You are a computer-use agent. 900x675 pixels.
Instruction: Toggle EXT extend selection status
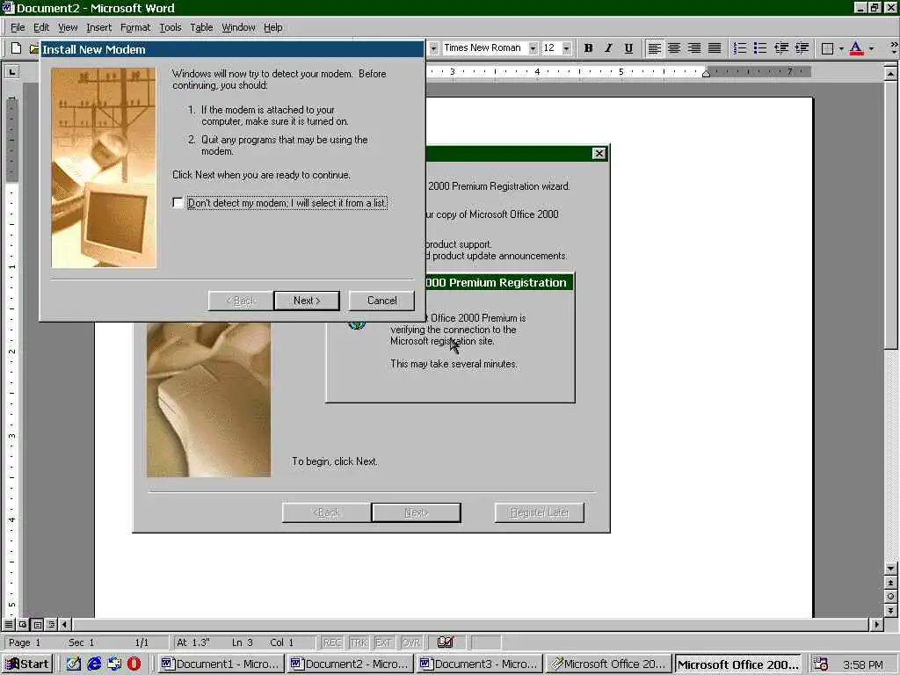click(x=383, y=642)
